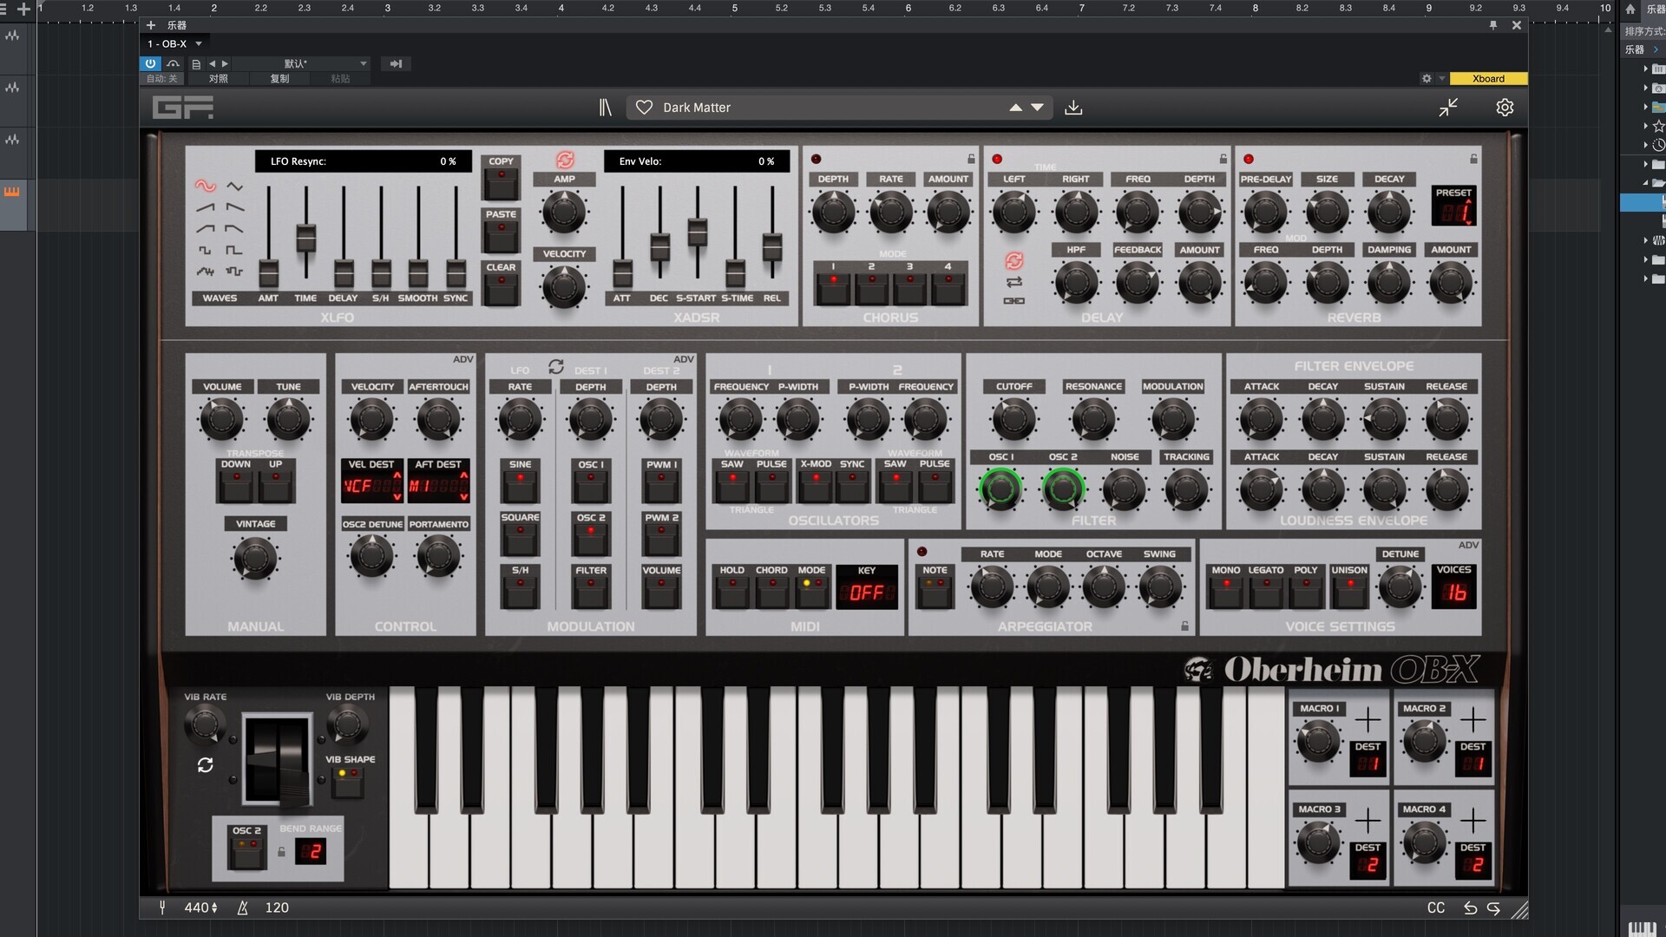1666x937 pixels.
Task: Click the Xboard yellow label
Action: point(1488,79)
